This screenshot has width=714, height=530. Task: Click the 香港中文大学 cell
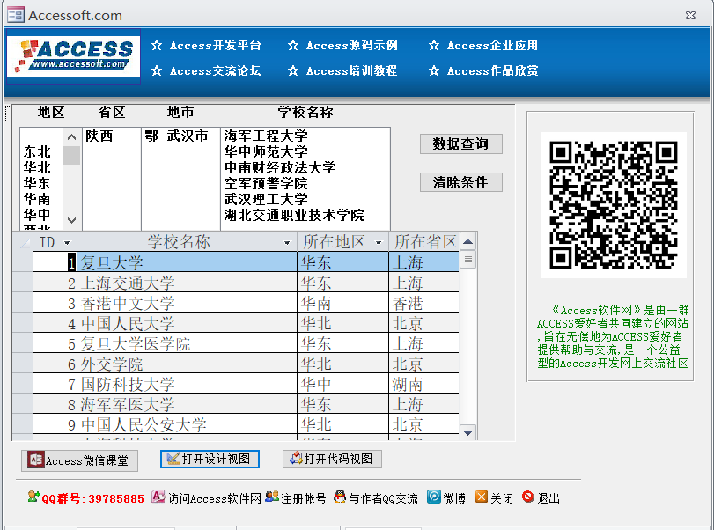tap(188, 303)
